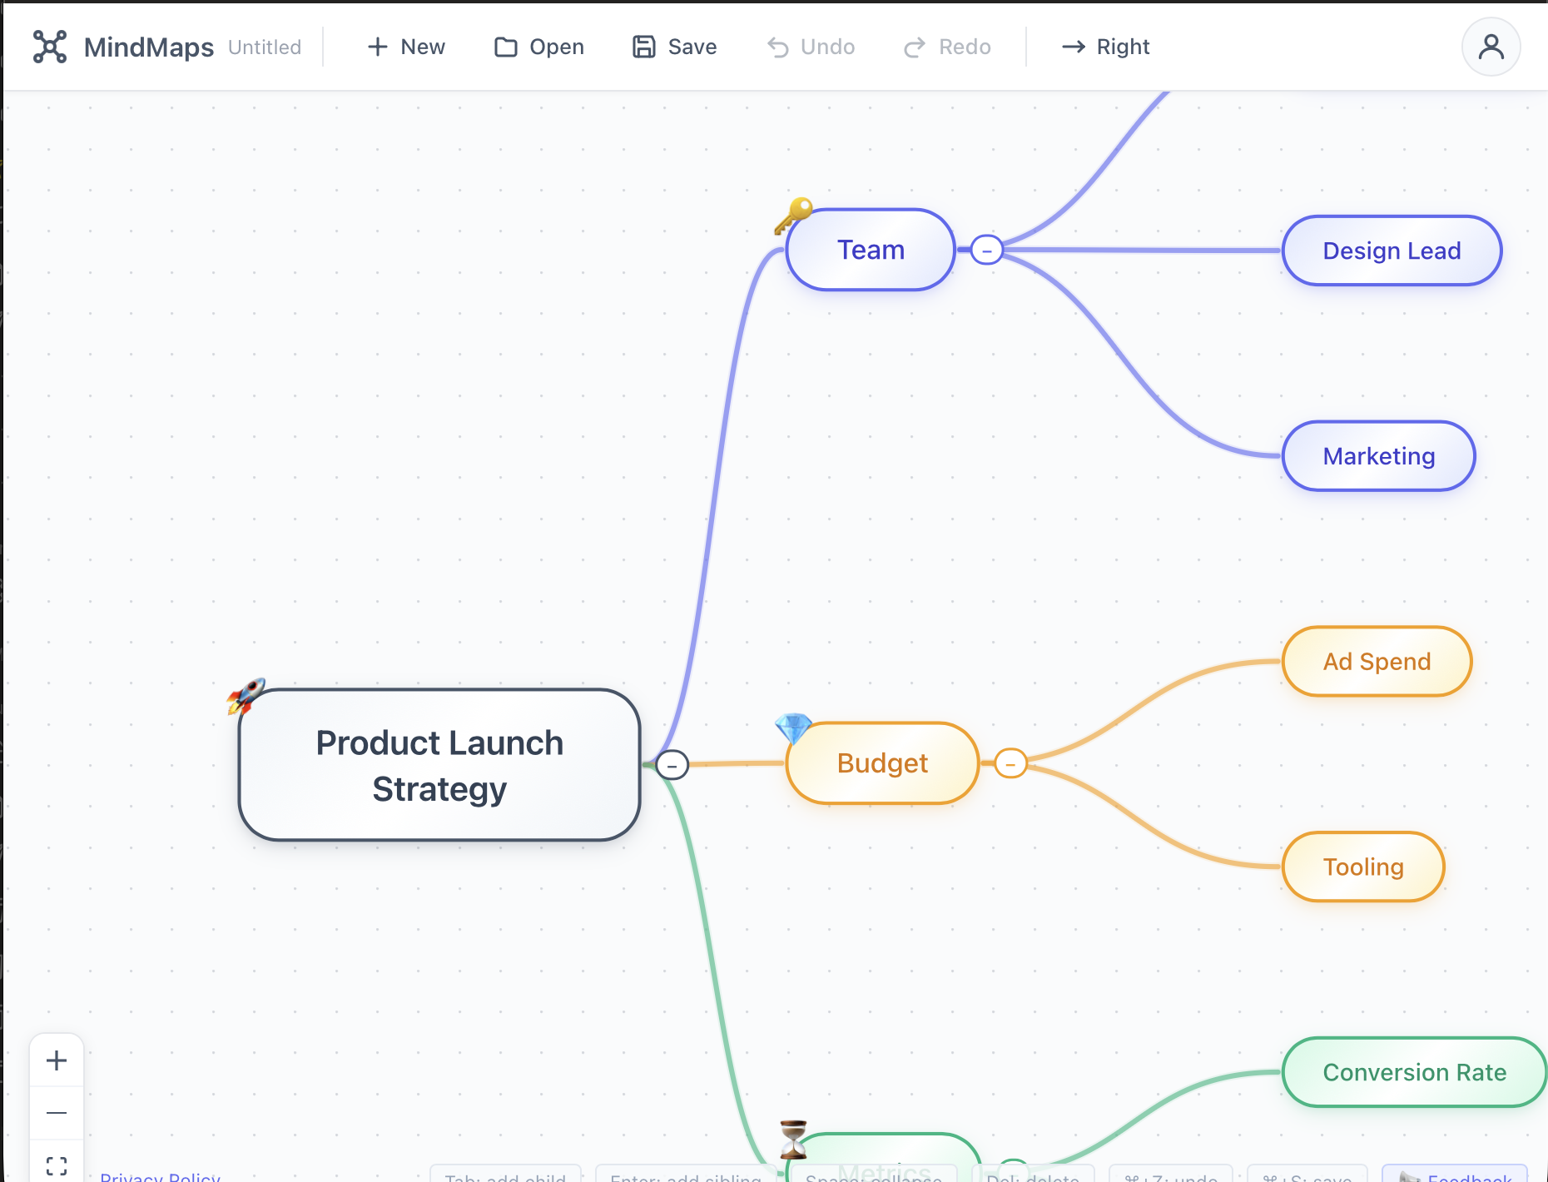
Task: Click the rocket emoji on the root node
Action: coord(246,695)
